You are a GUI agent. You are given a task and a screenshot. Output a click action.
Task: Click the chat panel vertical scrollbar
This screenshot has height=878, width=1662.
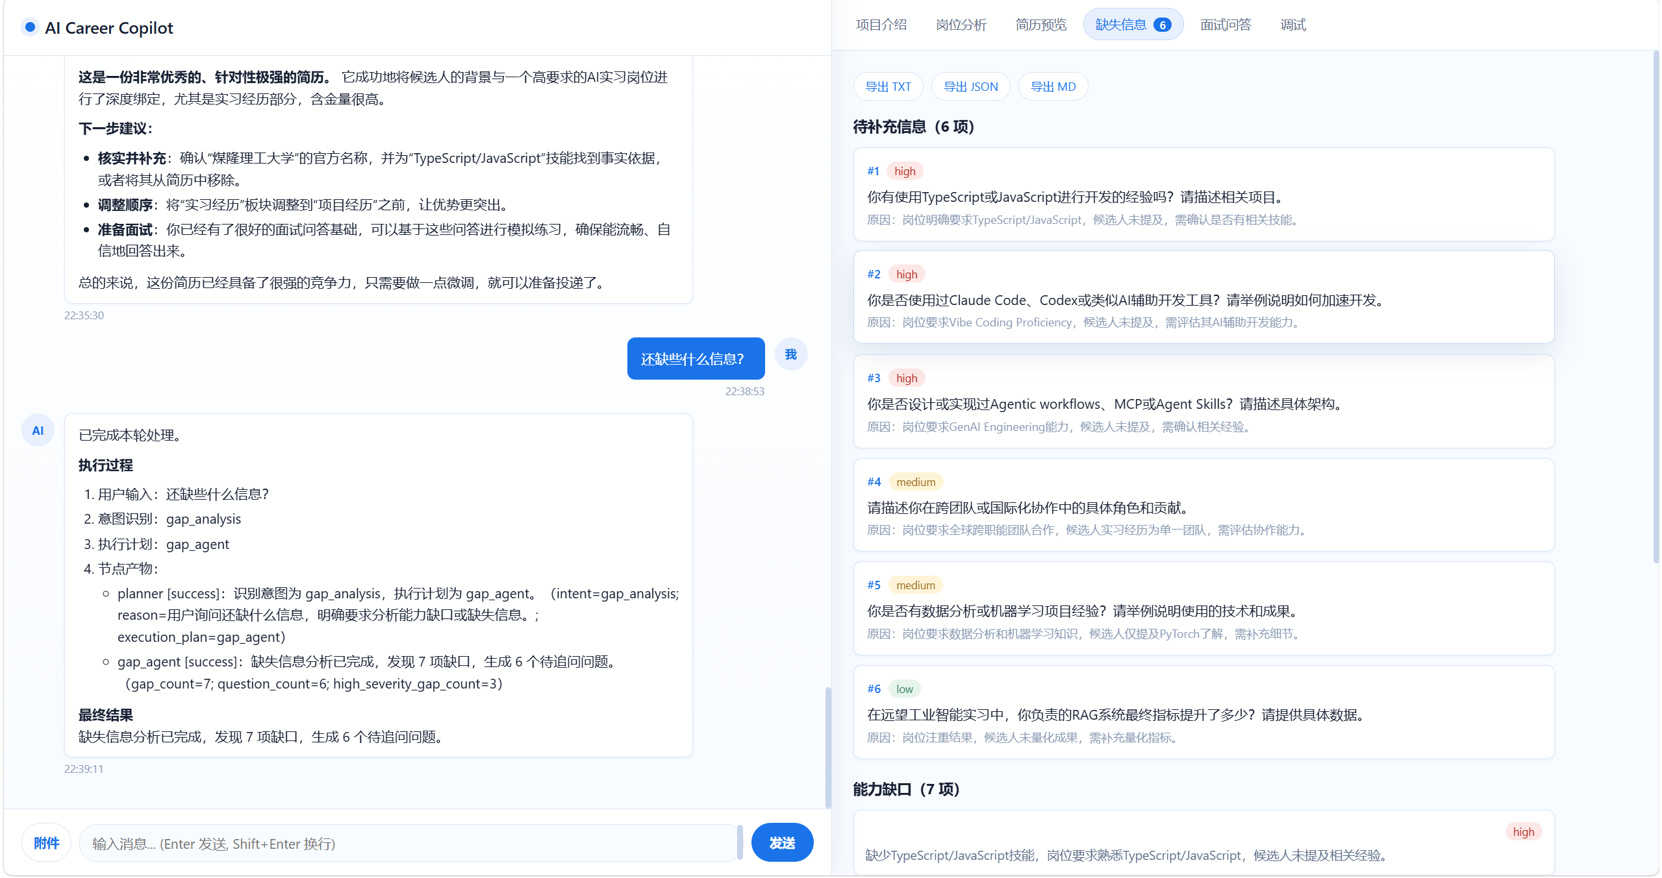[827, 746]
